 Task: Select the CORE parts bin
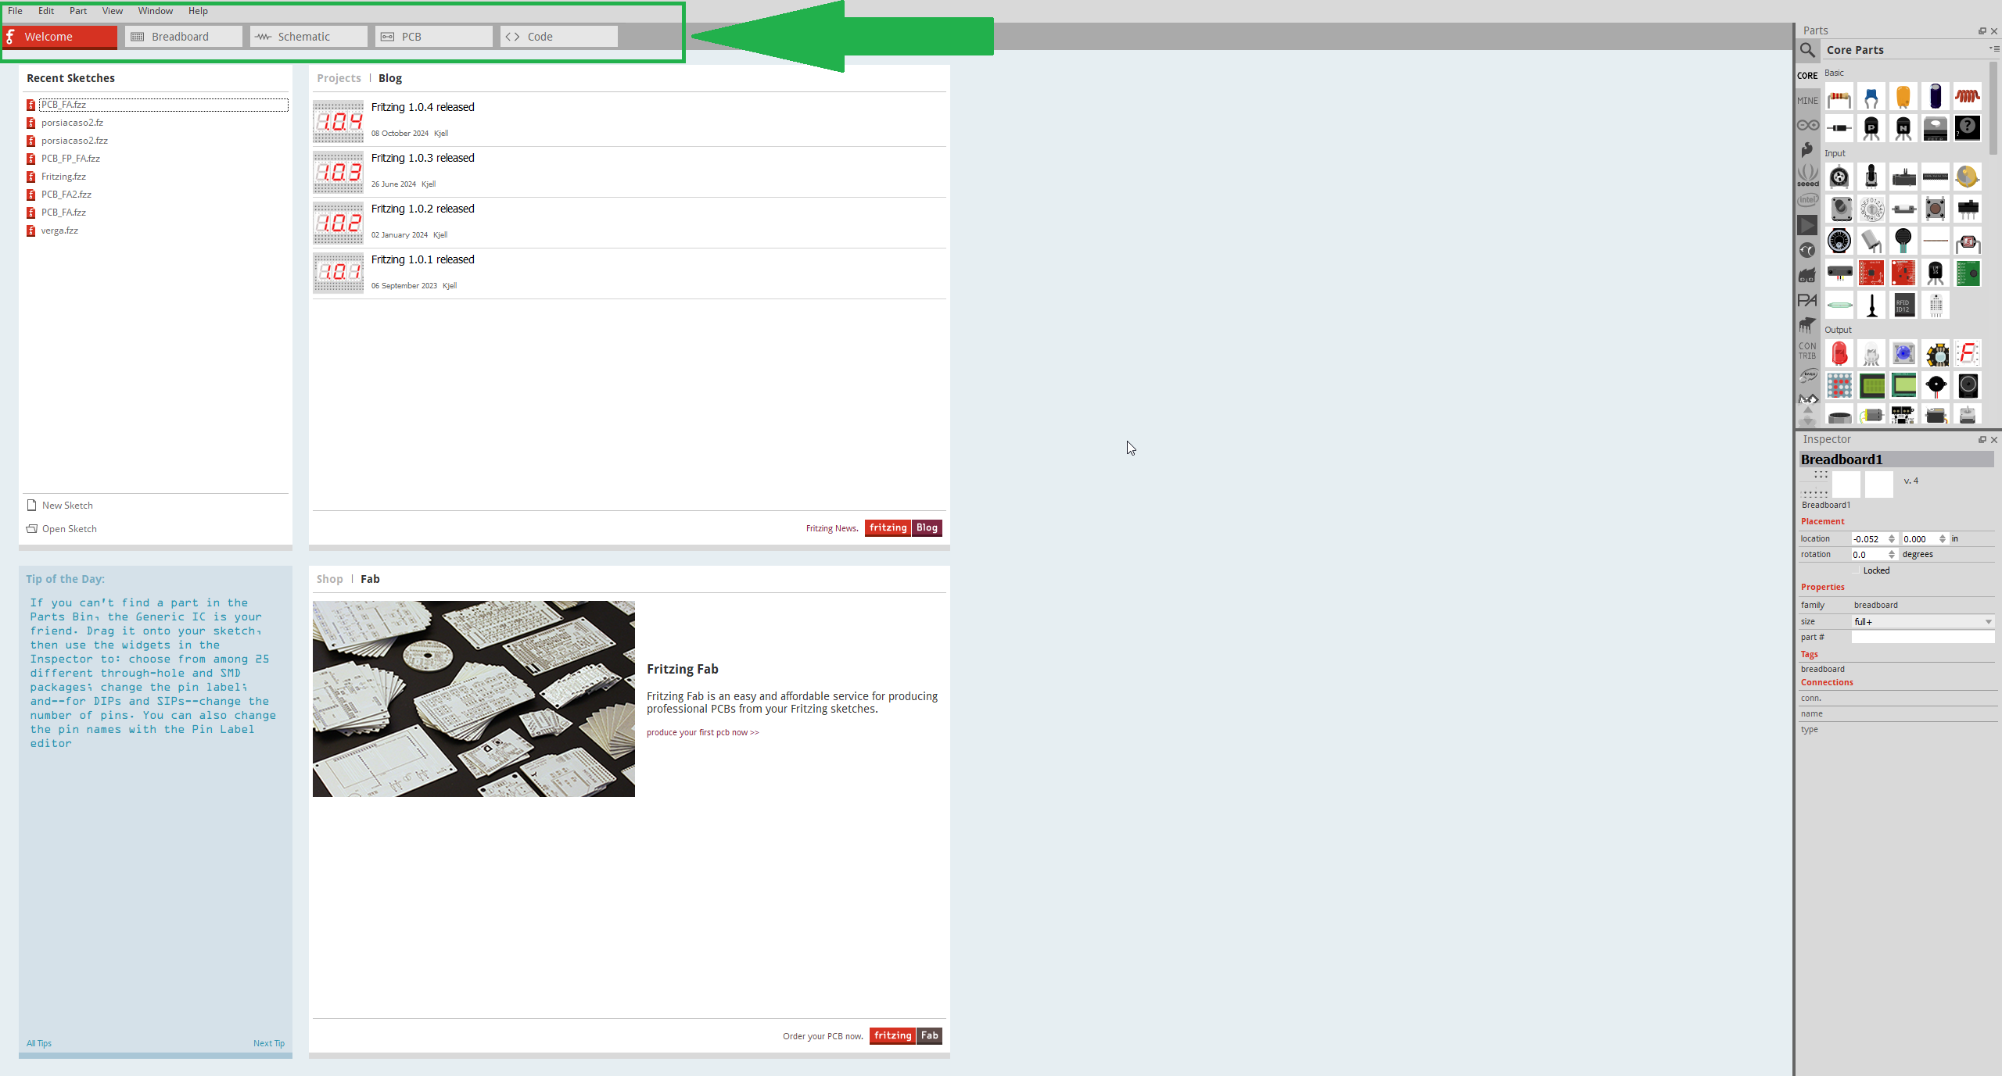point(1807,76)
